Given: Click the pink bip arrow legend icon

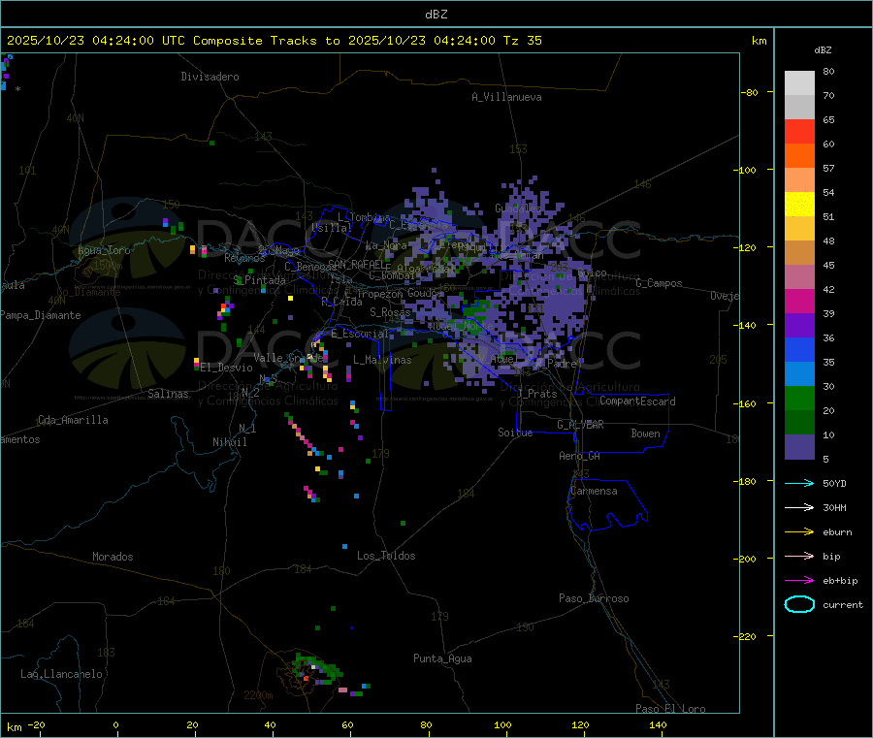Looking at the screenshot, I should (x=799, y=556).
